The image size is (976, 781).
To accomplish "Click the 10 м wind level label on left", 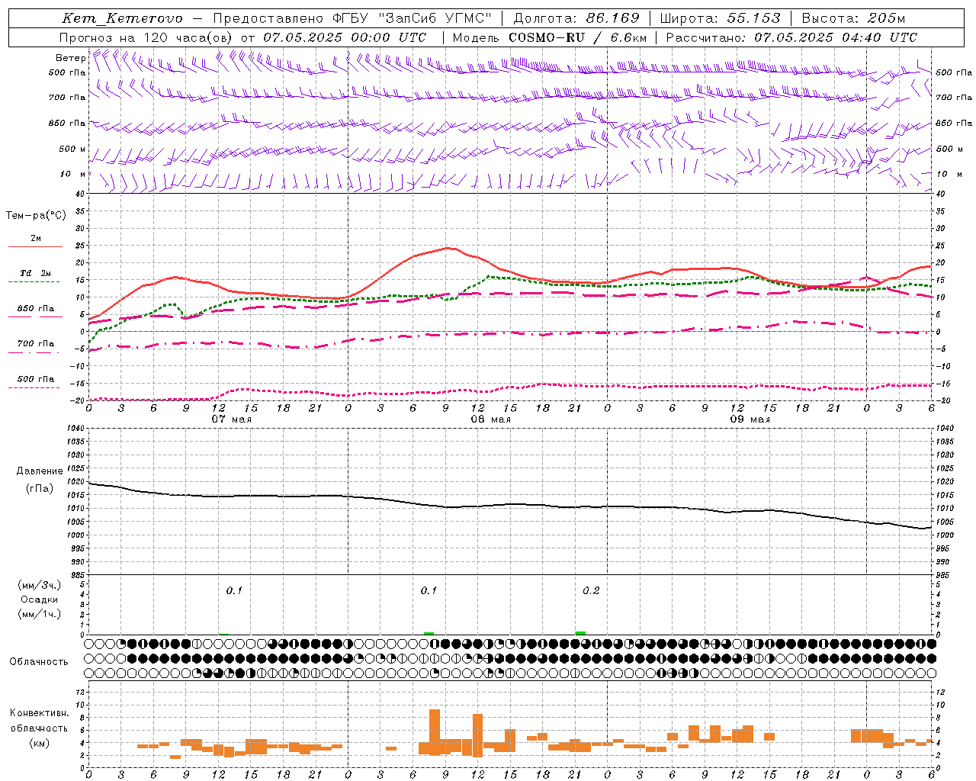I will (73, 175).
